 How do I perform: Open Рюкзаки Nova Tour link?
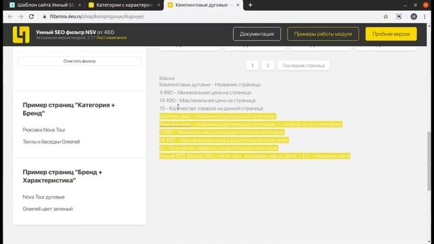coord(43,129)
